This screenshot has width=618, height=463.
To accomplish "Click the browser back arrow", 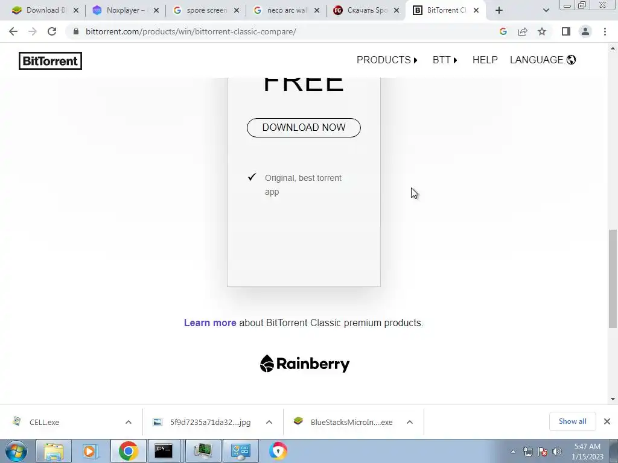I will (13, 31).
